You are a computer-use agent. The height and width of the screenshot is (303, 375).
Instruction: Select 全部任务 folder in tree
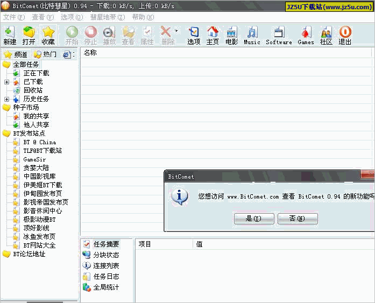pos(26,65)
